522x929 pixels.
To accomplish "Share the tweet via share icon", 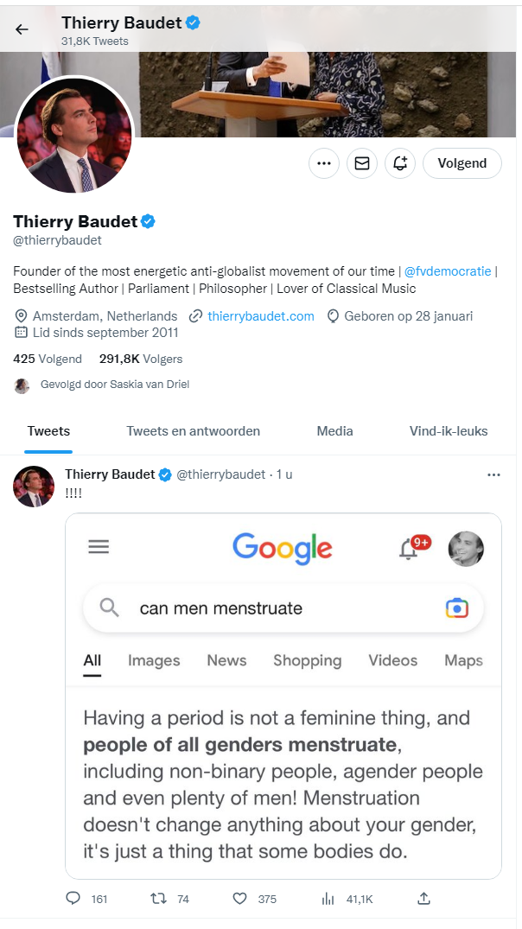I will pyautogui.click(x=423, y=899).
